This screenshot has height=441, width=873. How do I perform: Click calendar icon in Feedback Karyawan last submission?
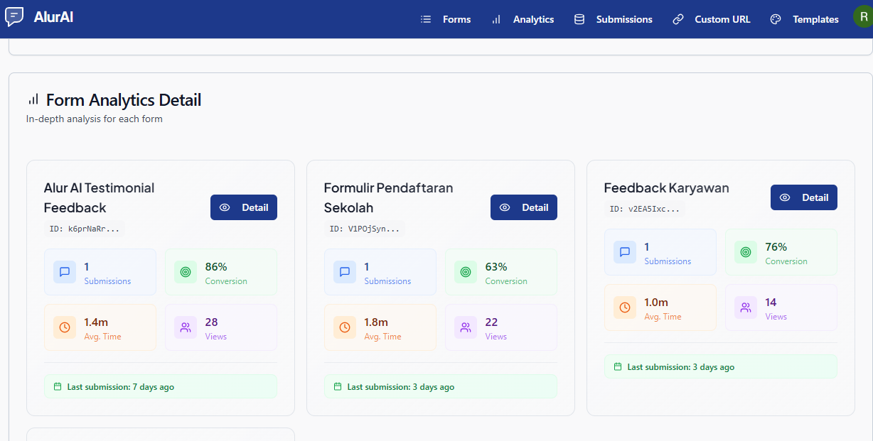coord(618,367)
